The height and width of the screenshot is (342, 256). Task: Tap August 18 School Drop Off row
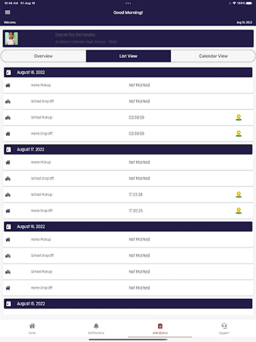[x=128, y=101]
